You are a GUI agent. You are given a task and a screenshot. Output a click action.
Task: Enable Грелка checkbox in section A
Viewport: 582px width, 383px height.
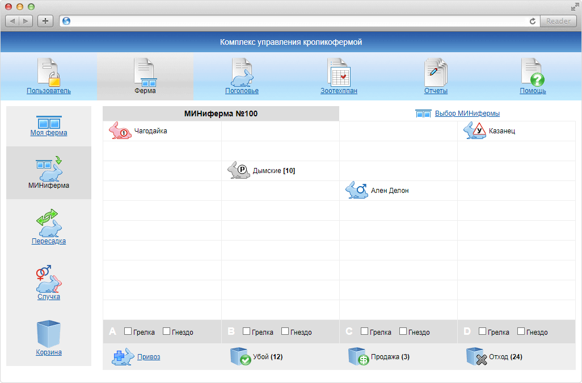(128, 331)
